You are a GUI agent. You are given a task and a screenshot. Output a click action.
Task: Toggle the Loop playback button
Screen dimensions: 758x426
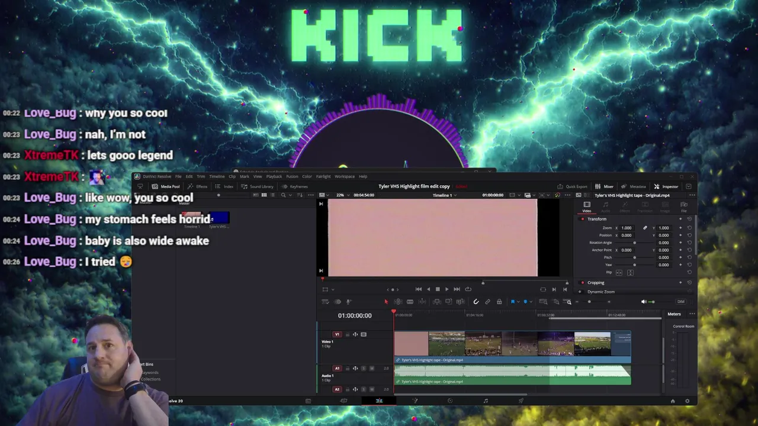pos(468,289)
